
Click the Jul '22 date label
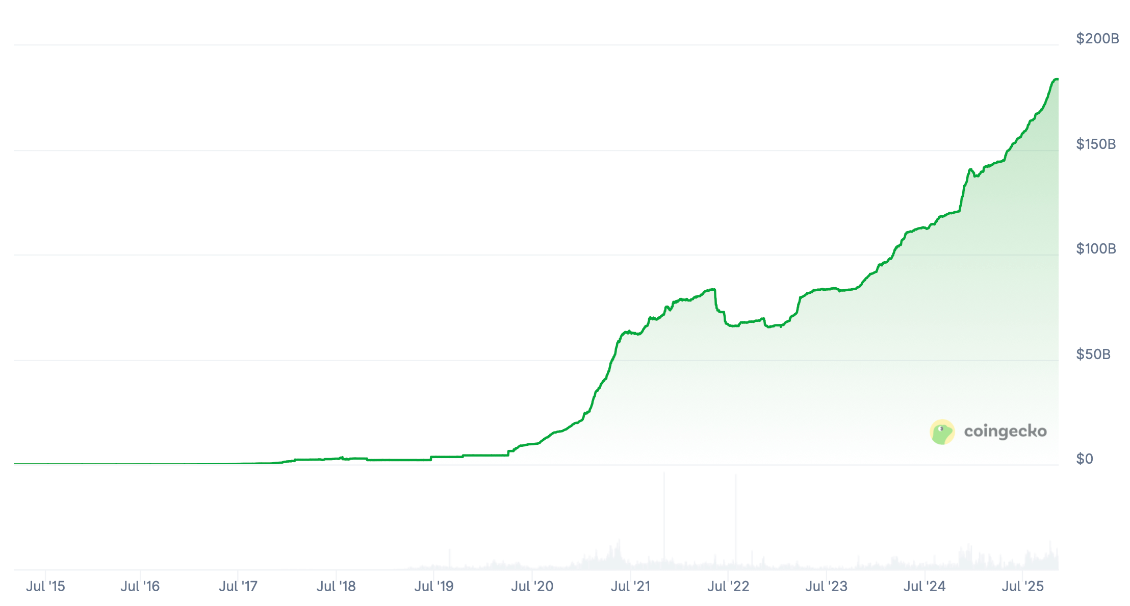(x=728, y=586)
